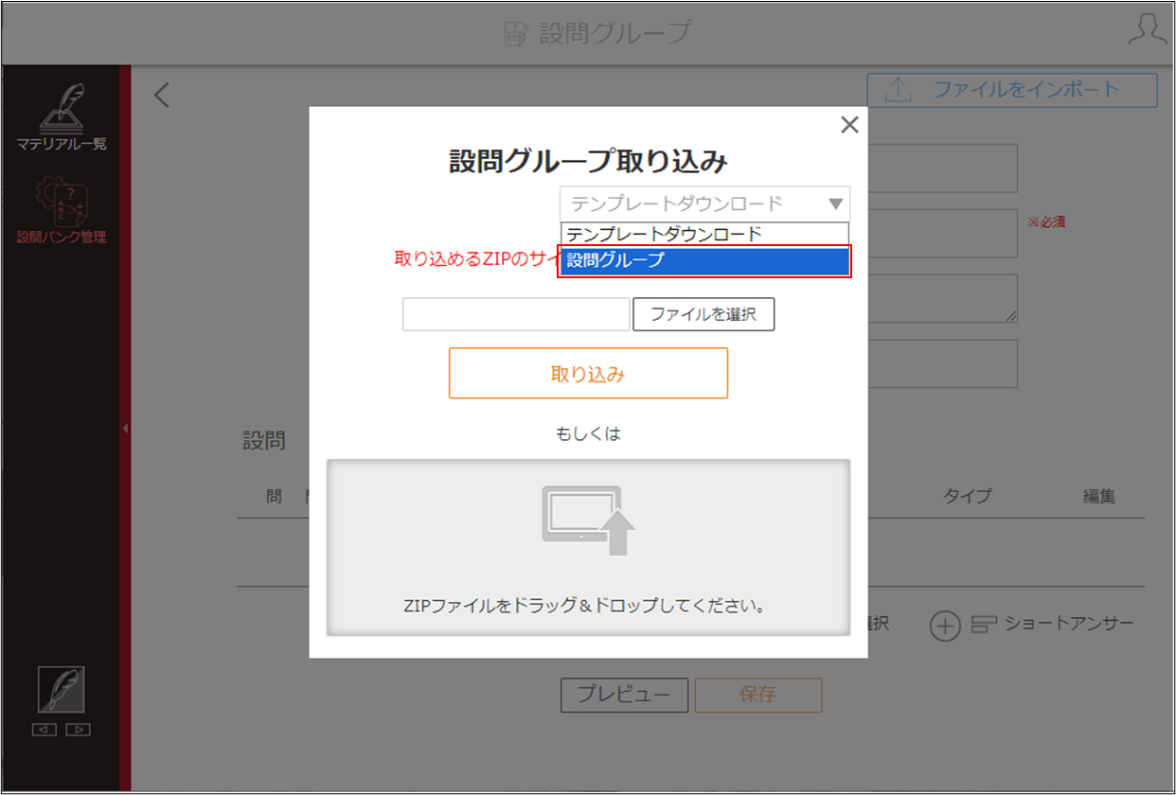Collapse the sidebar with small arrow handle
The height and width of the screenshot is (795, 1176).
point(125,429)
